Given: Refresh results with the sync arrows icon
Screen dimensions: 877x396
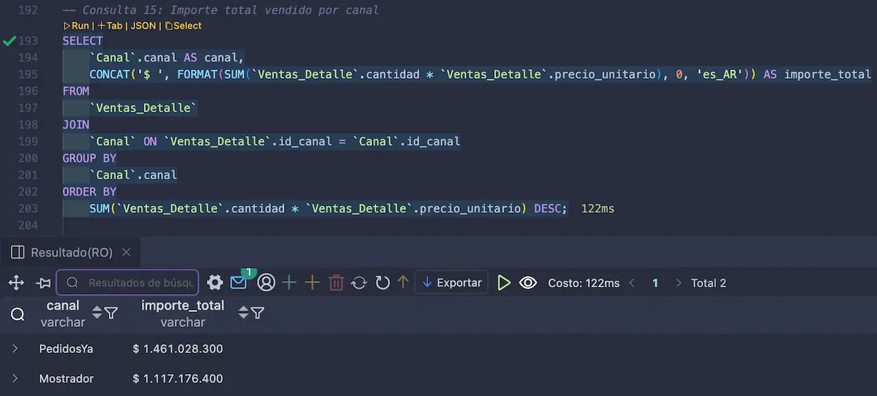Looking at the screenshot, I should tap(359, 282).
